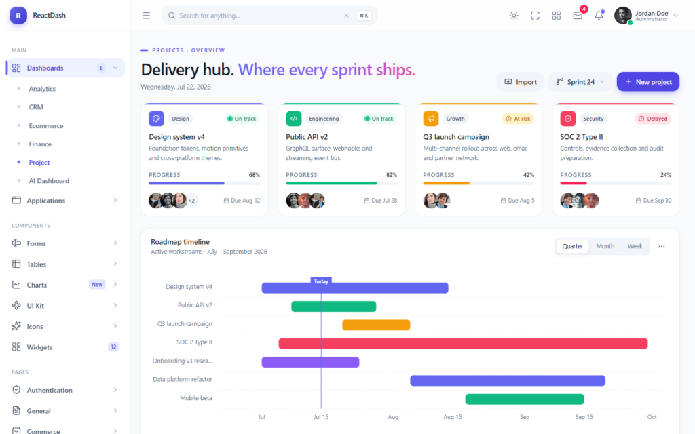
Task: Click the Dashboards grid icon in sidebar
Action: (16, 68)
